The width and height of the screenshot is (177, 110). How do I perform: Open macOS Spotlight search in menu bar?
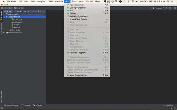(168, 1)
